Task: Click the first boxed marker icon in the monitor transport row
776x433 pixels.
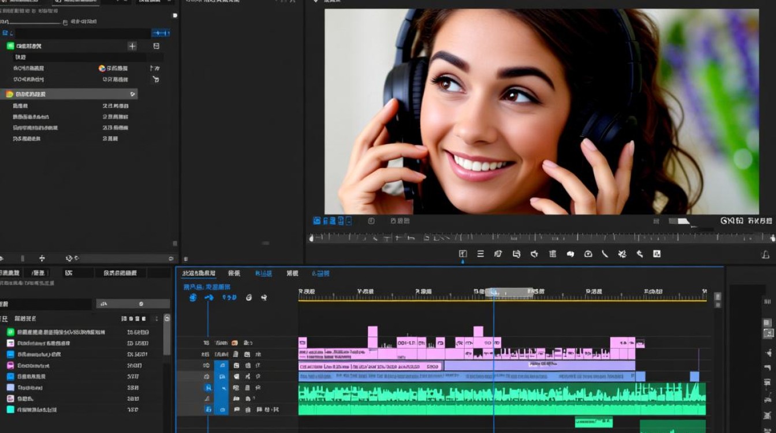Action: (x=463, y=253)
